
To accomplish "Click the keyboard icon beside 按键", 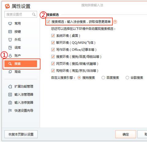I will [x=10, y=32].
